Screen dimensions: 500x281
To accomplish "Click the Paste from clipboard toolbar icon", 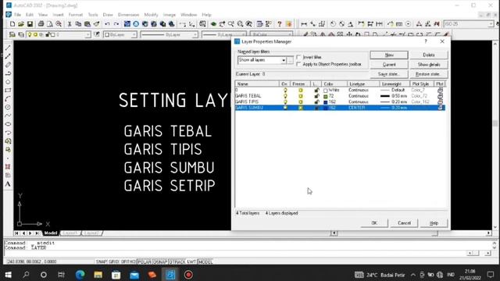I will 87,24.
